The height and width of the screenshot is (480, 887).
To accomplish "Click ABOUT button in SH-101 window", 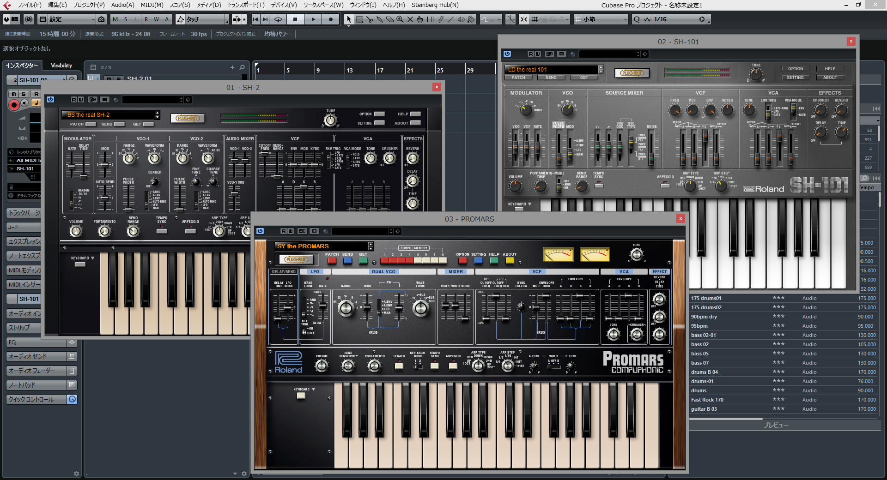I will [830, 78].
